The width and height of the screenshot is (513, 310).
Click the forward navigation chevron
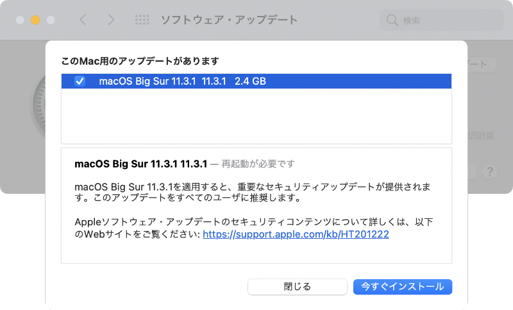click(111, 20)
